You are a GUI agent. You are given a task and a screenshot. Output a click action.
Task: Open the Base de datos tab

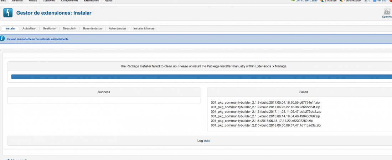tap(92, 29)
